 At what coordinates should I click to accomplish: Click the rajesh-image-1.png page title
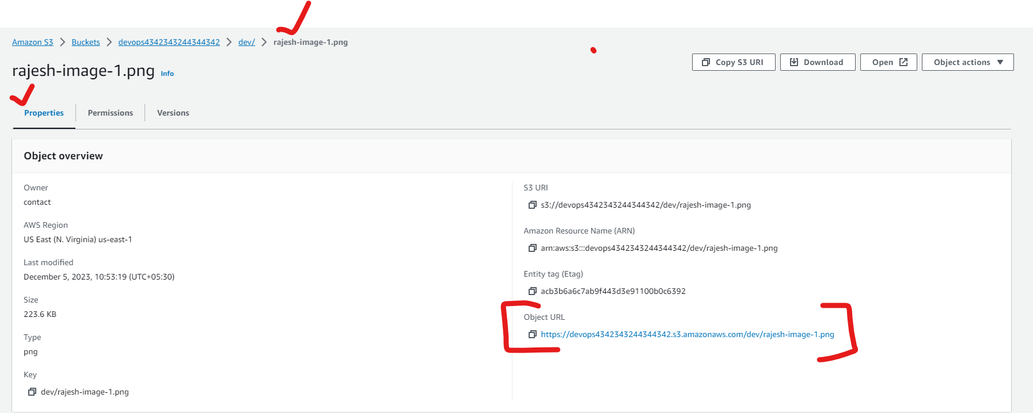(83, 71)
